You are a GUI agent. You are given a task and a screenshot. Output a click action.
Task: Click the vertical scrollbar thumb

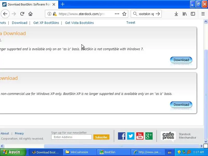click(x=206, y=94)
